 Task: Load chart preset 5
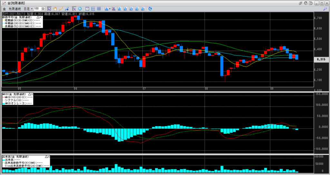coord(143,9)
